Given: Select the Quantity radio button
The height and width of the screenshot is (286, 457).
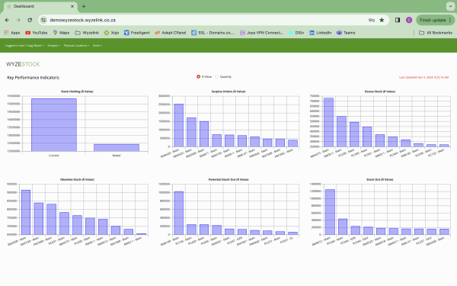Looking at the screenshot, I should (216, 77).
